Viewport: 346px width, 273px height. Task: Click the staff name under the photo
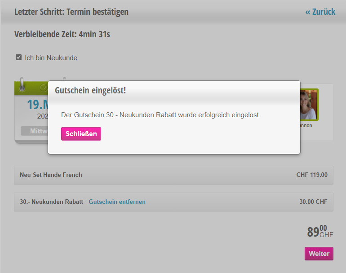[306, 126]
